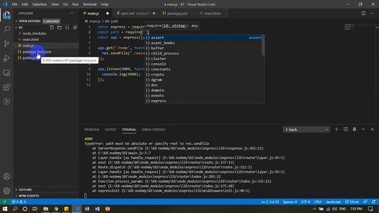Viewport: 379px width, 213px height.
Task: Switch to the Output panel tab
Action: 111,130
